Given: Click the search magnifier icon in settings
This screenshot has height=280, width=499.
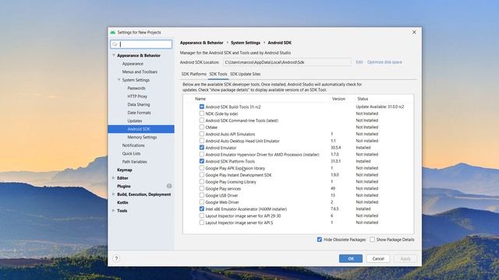Looking at the screenshot, I should click(115, 44).
